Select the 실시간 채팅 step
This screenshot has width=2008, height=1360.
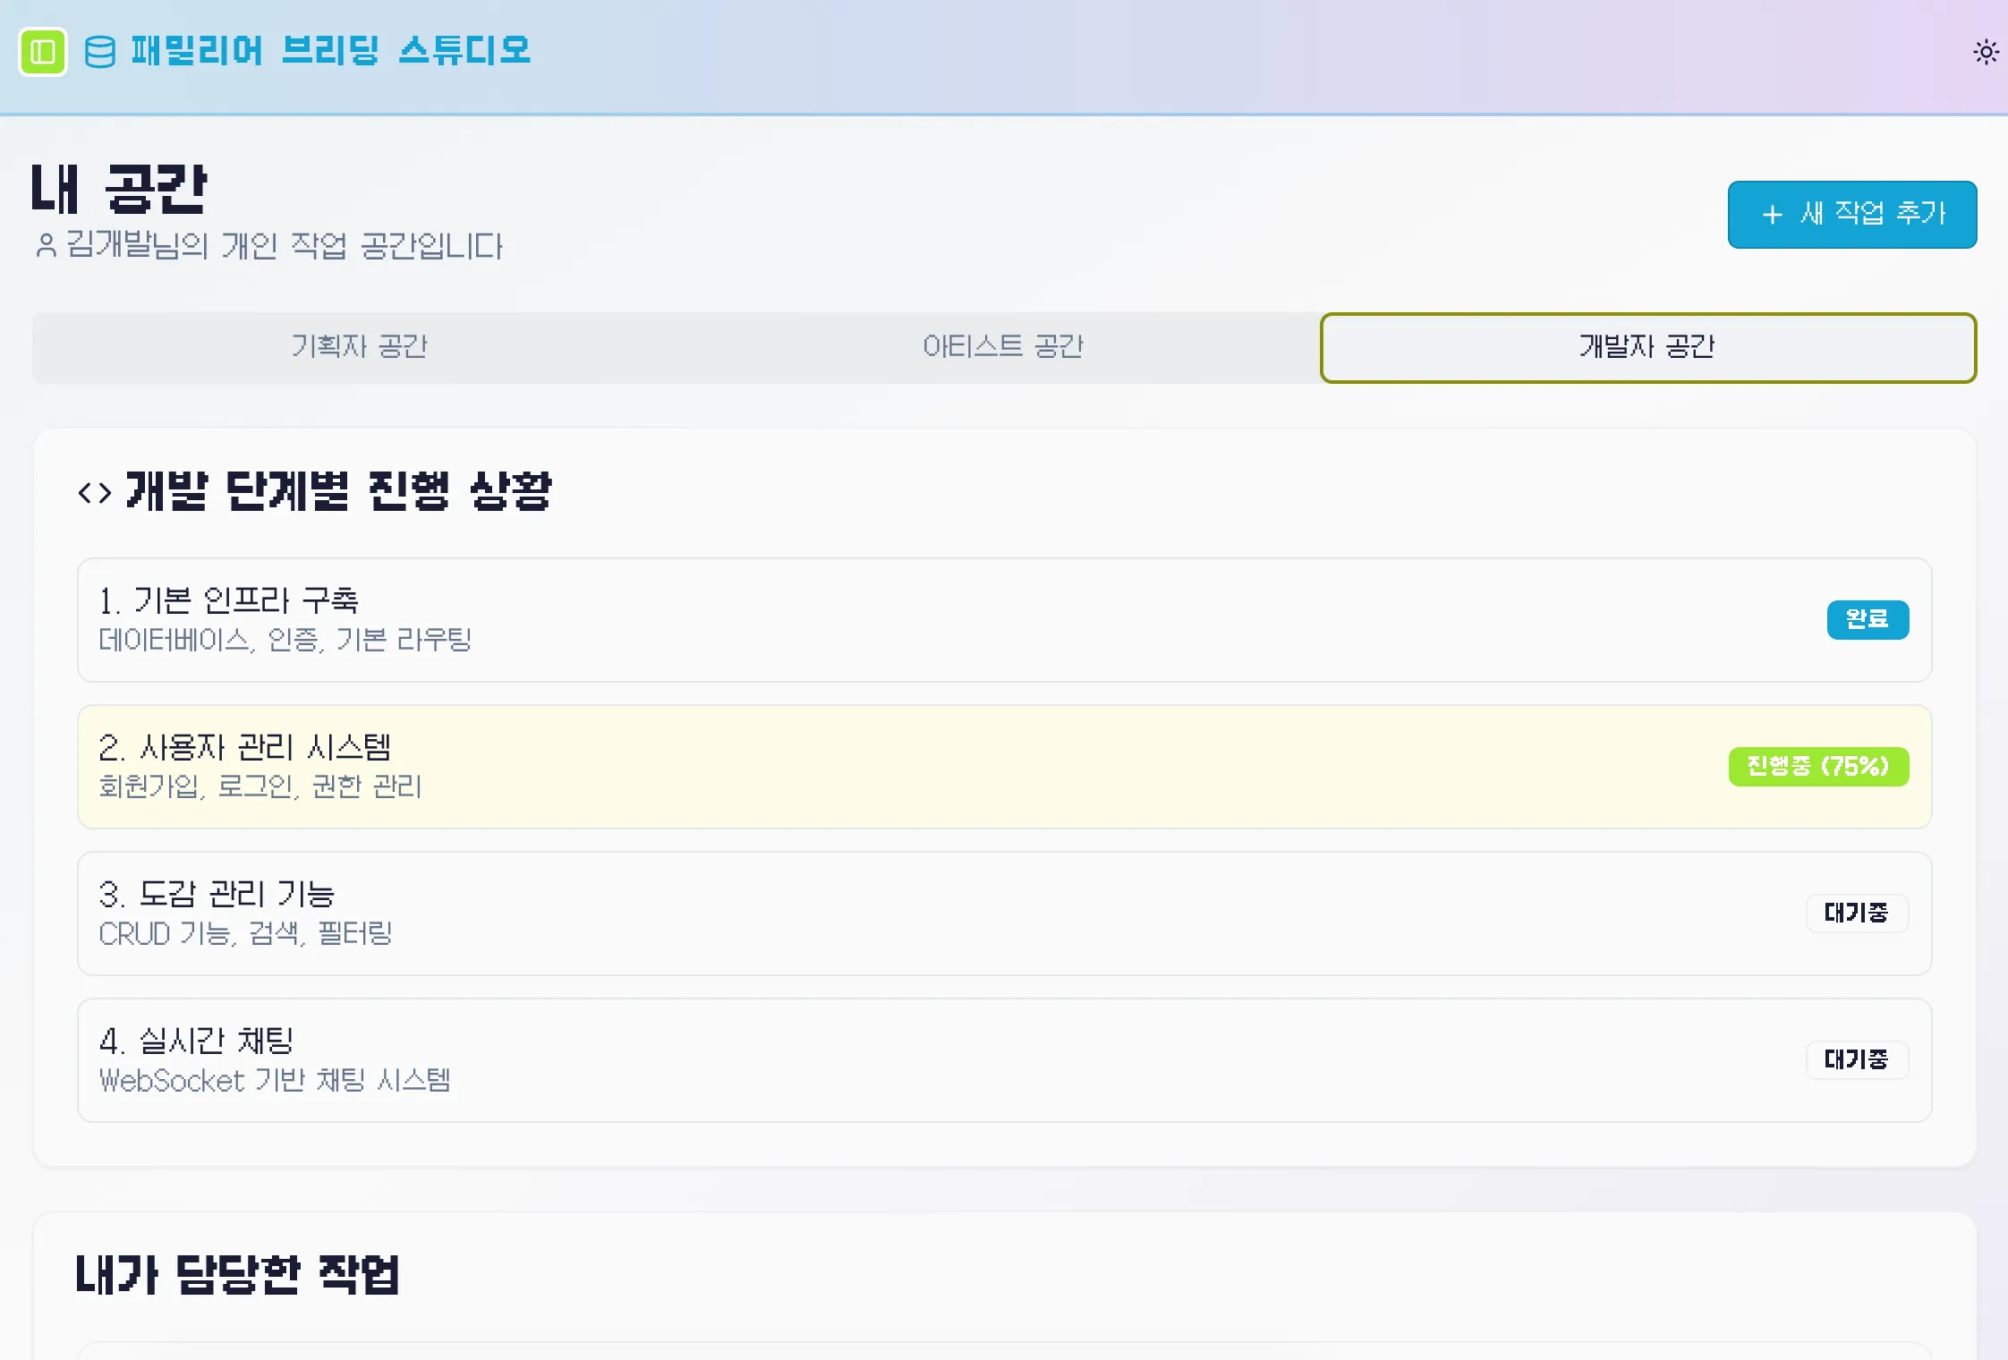(1004, 1060)
